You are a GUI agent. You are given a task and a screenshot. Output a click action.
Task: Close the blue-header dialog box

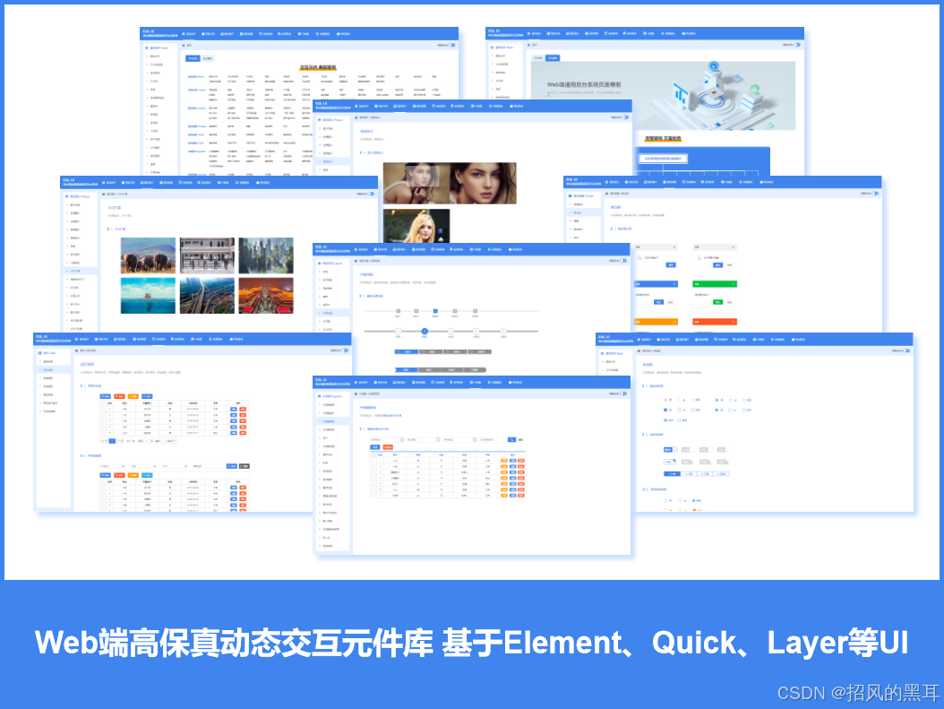674,284
